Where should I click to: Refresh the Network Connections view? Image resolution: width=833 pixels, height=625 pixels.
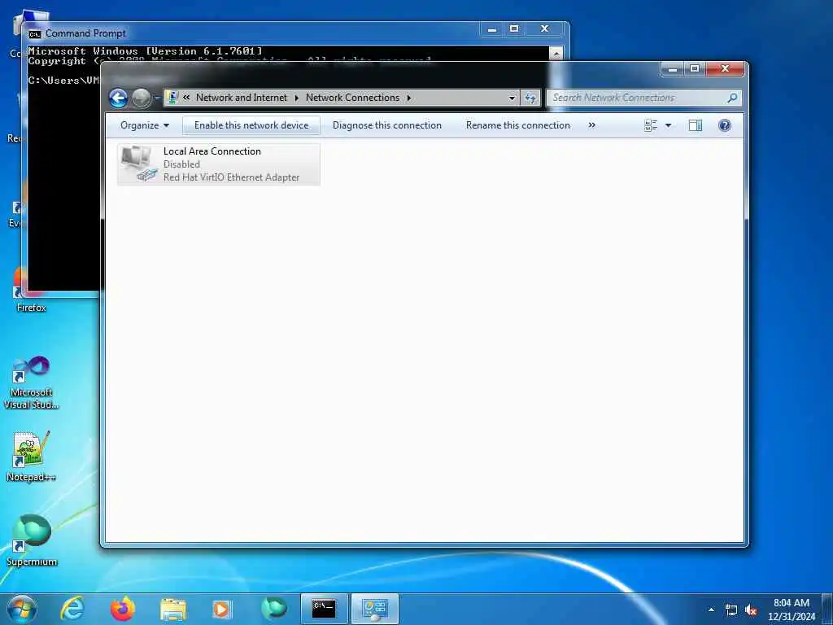[530, 98]
